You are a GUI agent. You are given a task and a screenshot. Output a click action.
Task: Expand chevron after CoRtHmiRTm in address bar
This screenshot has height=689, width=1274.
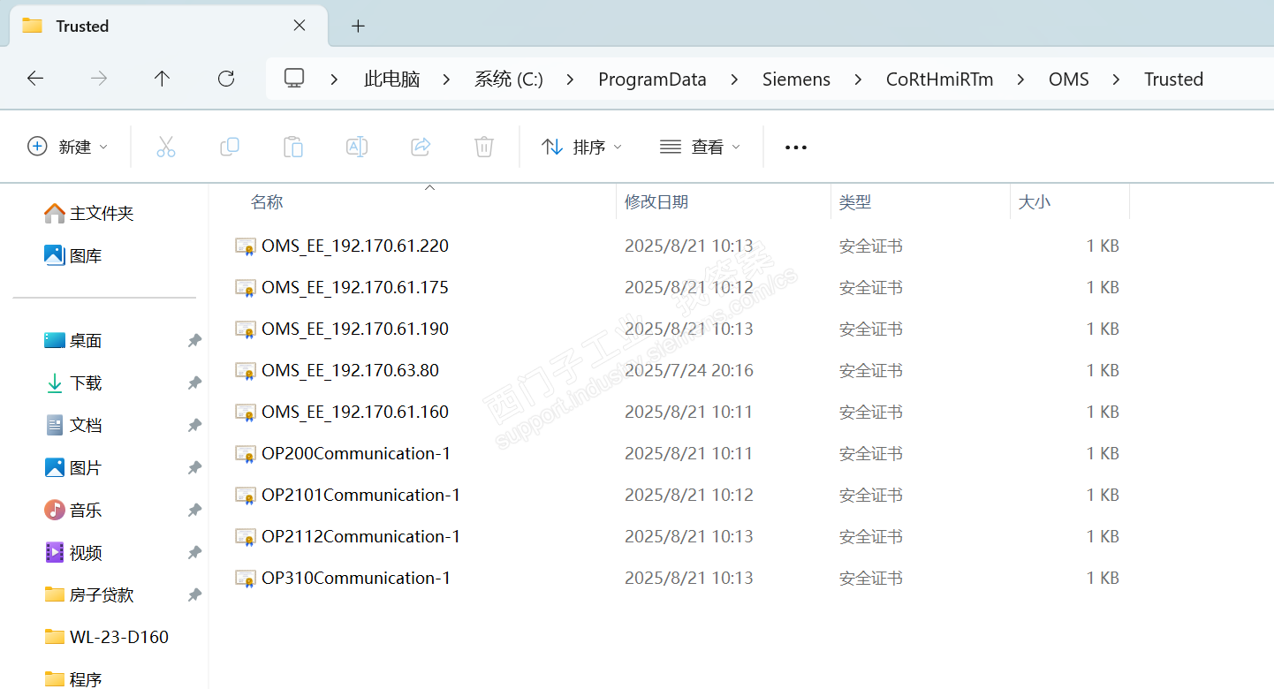click(x=1020, y=79)
